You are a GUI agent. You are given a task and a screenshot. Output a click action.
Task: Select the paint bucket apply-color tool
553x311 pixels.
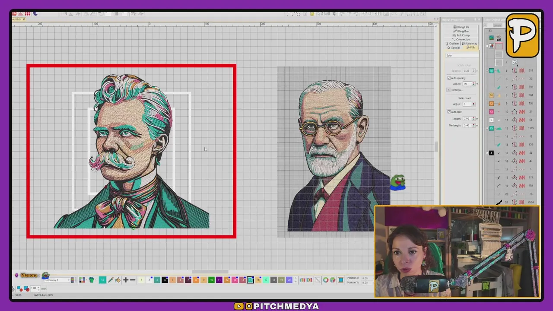pyautogui.click(x=118, y=280)
